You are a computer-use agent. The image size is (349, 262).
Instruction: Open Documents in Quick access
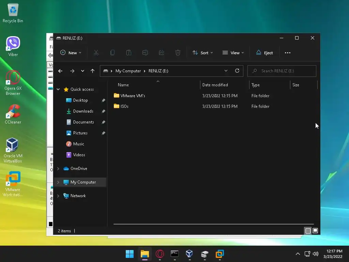pos(84,122)
